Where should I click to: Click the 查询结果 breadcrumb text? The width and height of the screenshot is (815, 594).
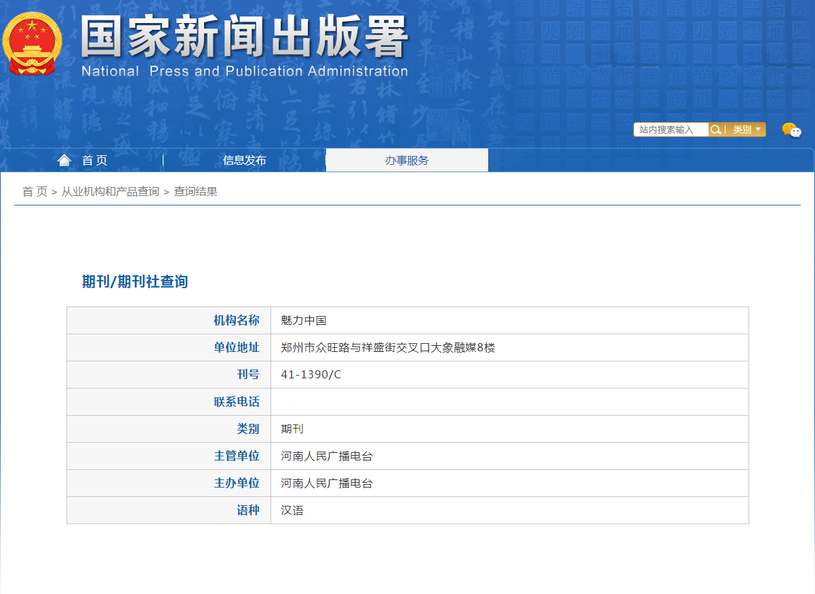click(195, 192)
